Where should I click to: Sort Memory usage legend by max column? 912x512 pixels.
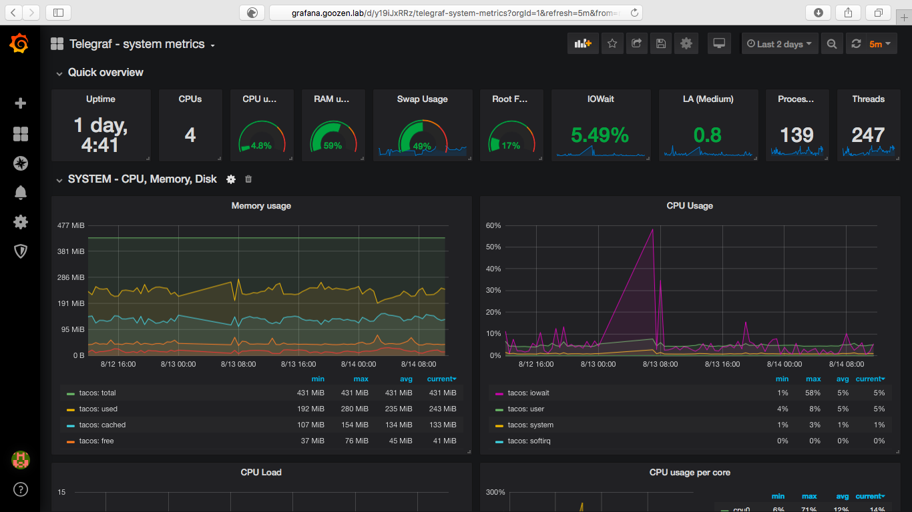click(361, 379)
